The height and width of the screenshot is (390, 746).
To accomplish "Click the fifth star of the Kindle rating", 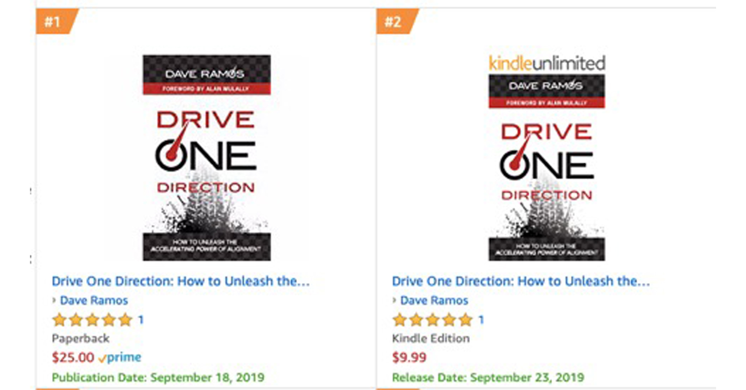I will click(x=465, y=320).
